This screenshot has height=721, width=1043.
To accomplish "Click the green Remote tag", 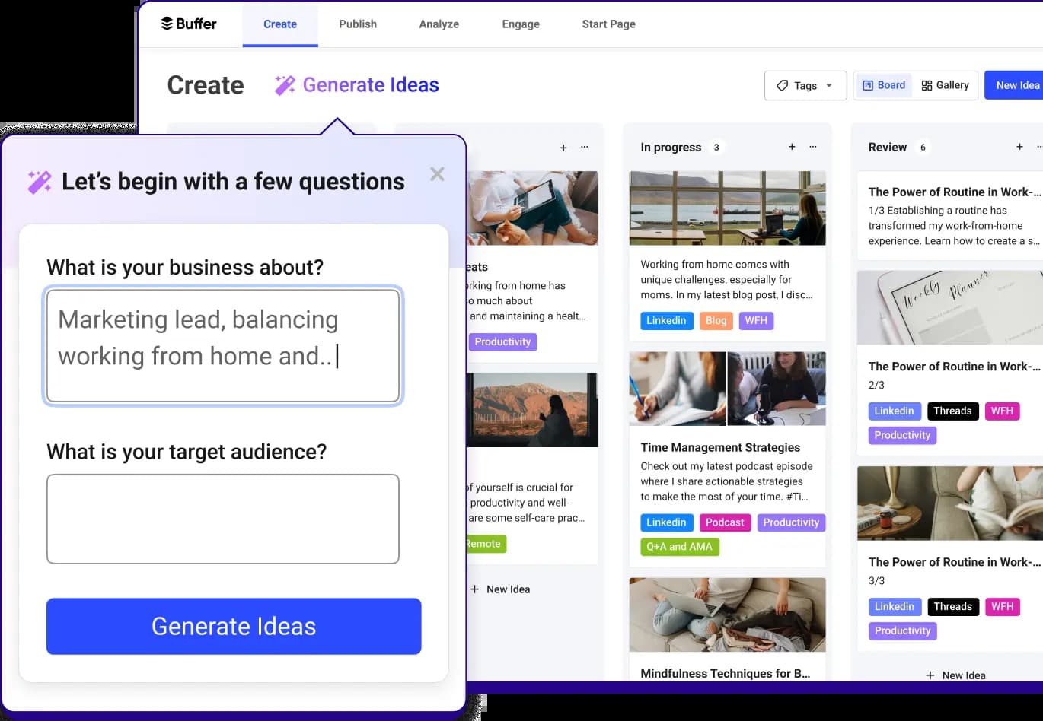I will coord(485,544).
